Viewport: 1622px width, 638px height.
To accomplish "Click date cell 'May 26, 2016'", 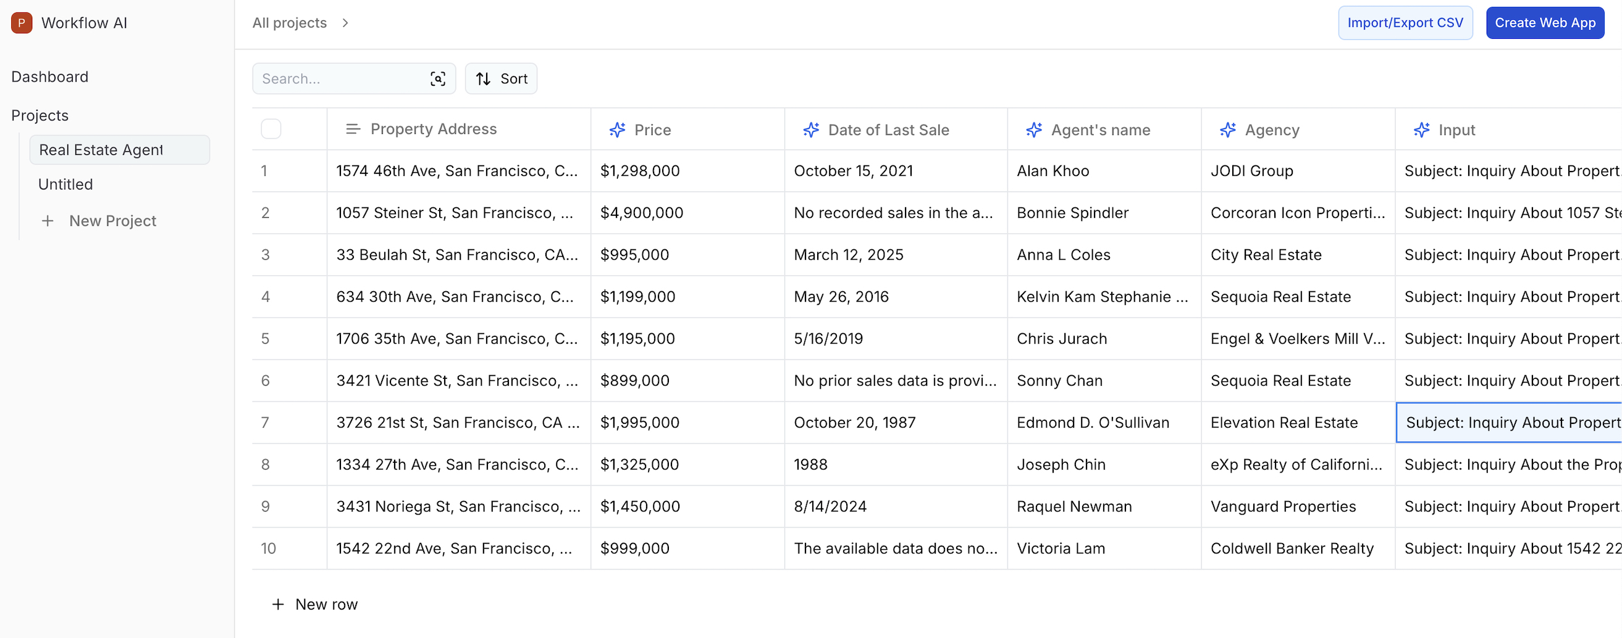I will (896, 296).
